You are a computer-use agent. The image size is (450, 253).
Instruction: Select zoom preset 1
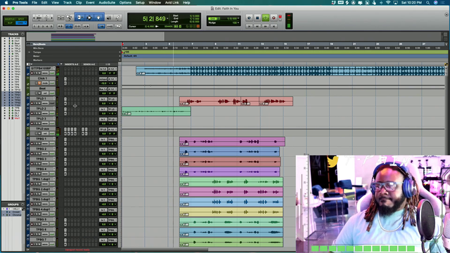[34, 26]
